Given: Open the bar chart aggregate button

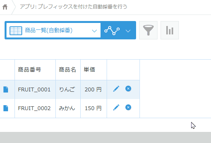Looking at the screenshot, I should tap(170, 30).
